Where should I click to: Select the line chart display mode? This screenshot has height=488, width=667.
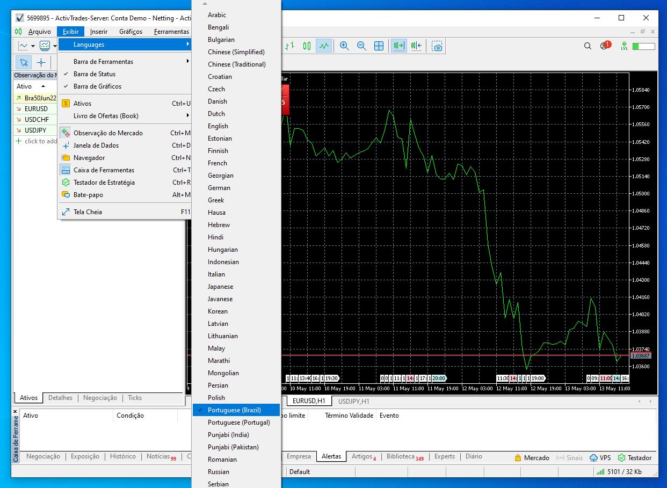(x=324, y=46)
